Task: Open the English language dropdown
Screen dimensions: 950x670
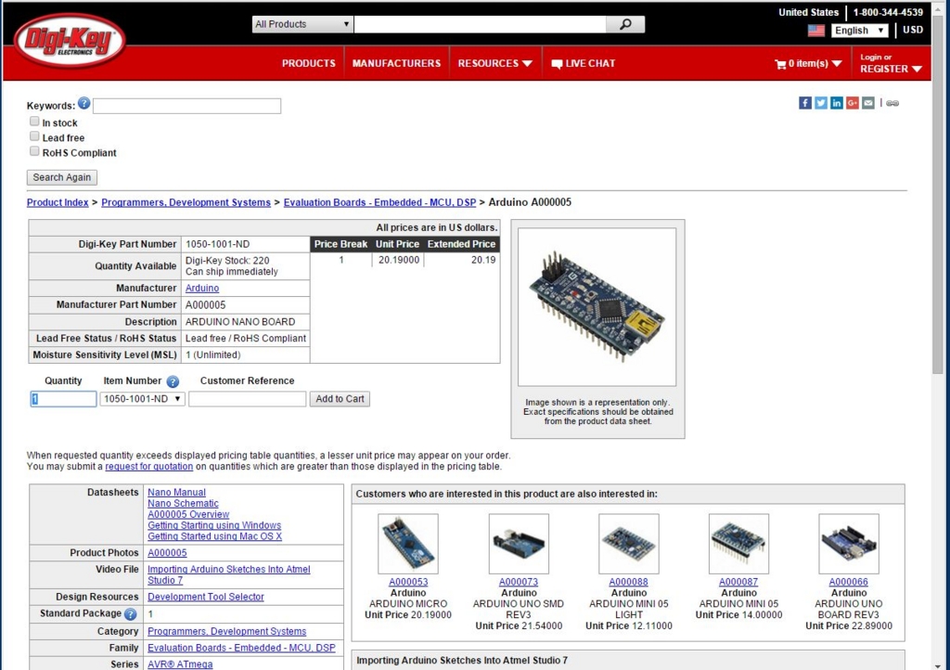Action: [x=859, y=31]
